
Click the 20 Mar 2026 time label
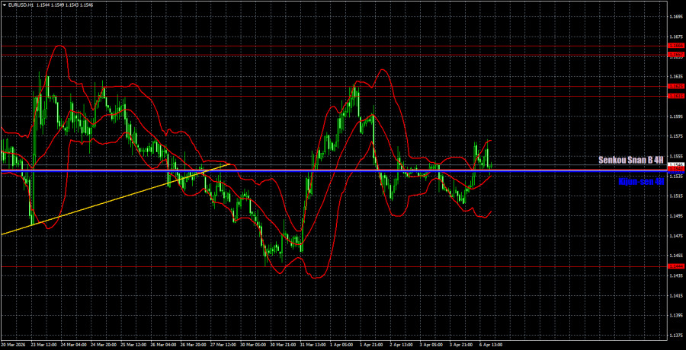(x=12, y=345)
